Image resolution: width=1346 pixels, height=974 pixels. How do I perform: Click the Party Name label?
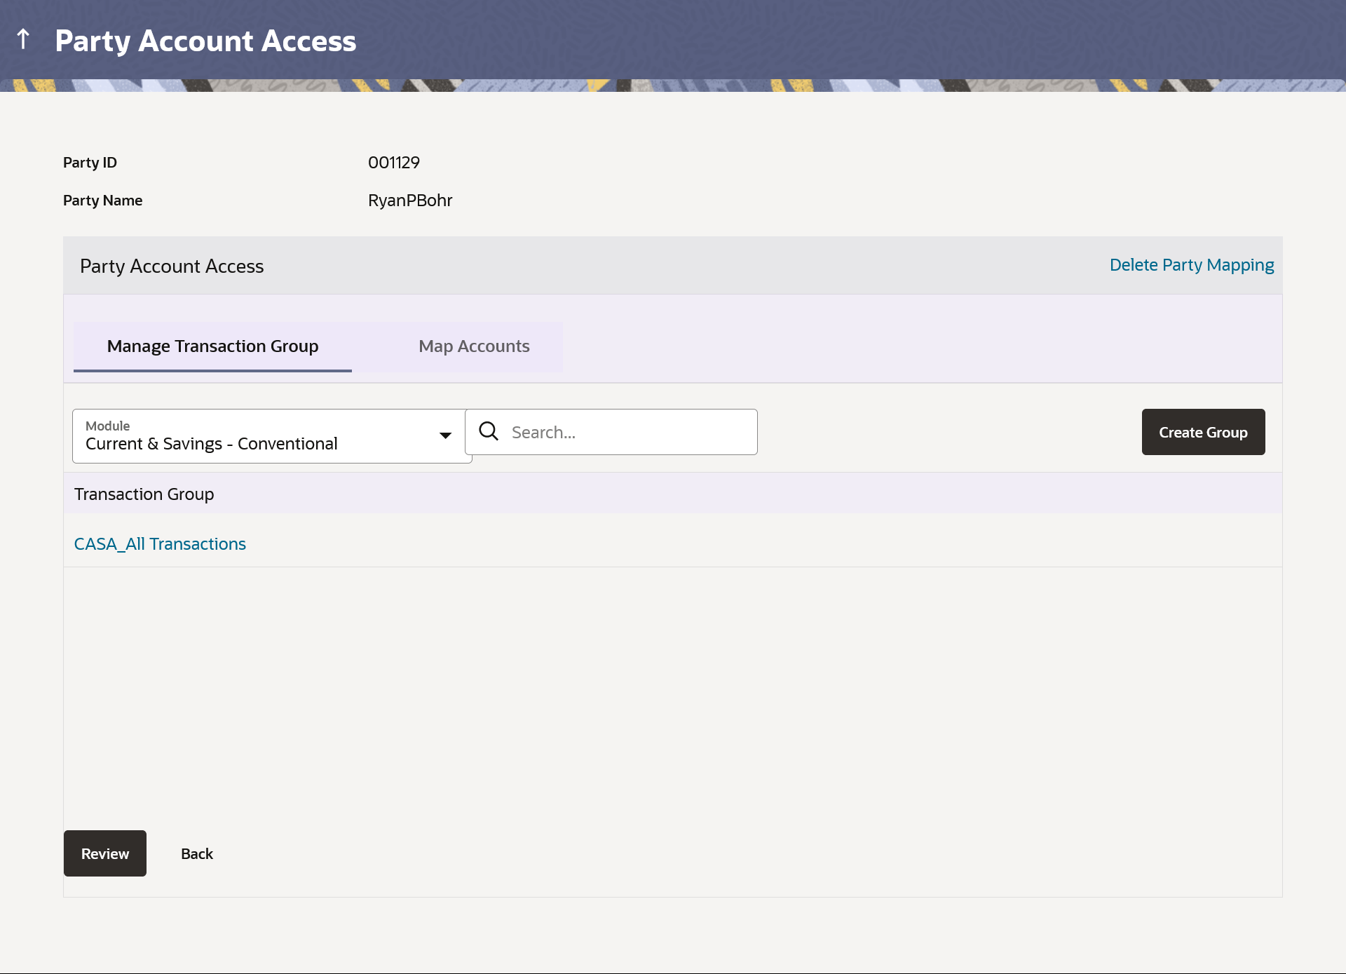point(102,201)
